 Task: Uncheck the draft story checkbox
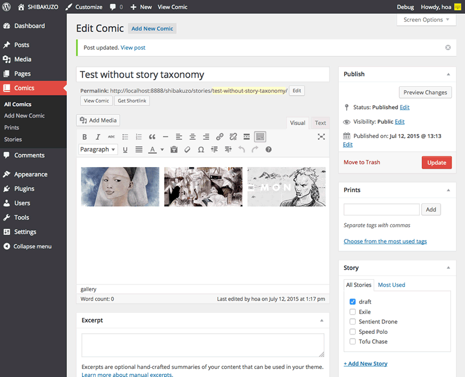(x=352, y=302)
